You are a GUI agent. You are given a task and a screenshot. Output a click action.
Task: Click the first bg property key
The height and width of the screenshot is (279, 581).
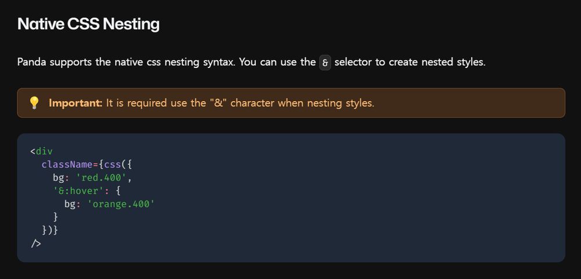tap(58, 178)
